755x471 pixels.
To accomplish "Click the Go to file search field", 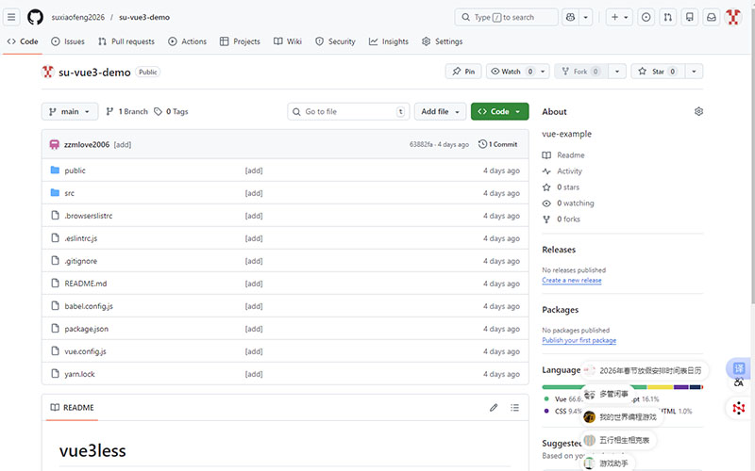I will tap(347, 111).
